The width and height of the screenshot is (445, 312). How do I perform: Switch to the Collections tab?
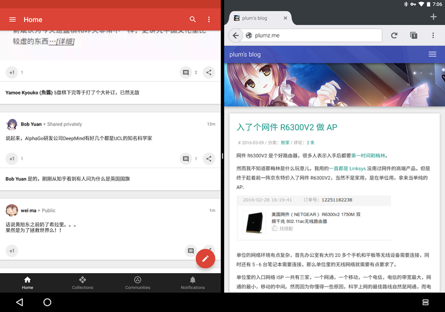pos(82,283)
